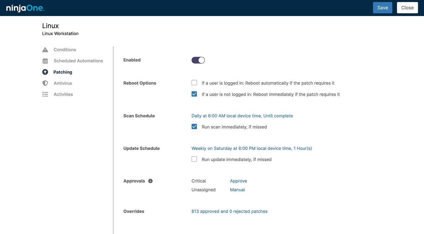This screenshot has width=424, height=234.
Task: Change the Unassigned approval from Manual
Action: 237,190
